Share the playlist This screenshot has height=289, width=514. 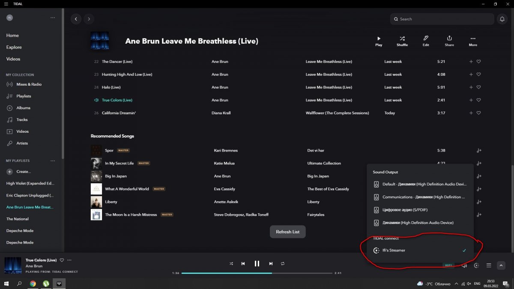[449, 41]
